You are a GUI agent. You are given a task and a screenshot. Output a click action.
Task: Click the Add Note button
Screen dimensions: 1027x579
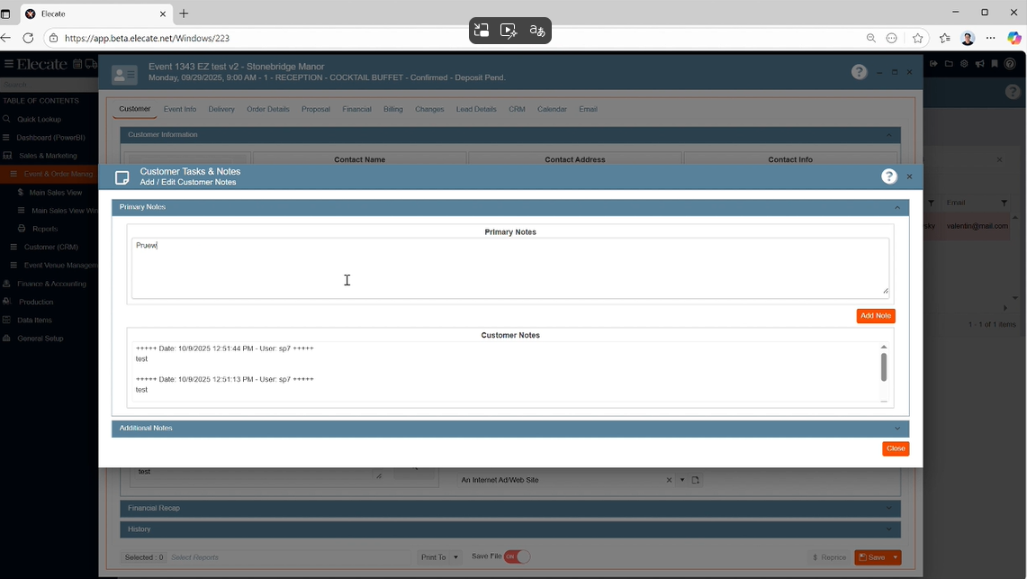tap(875, 316)
